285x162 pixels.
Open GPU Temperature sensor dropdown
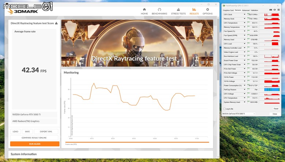(x=244, y=23)
